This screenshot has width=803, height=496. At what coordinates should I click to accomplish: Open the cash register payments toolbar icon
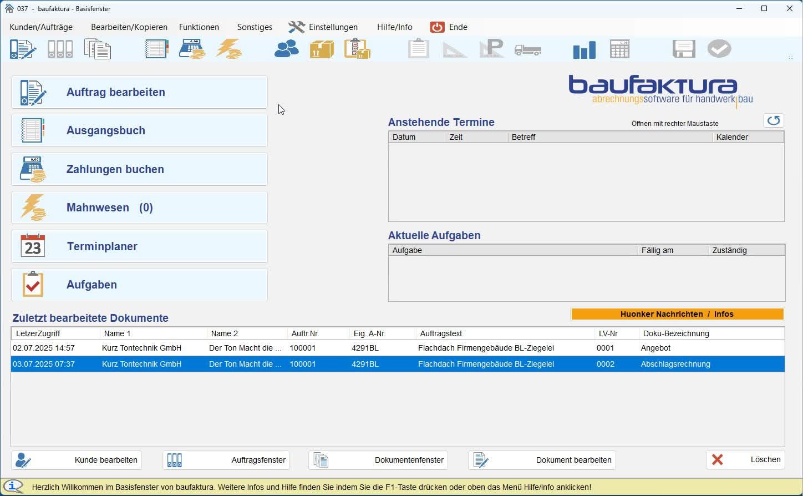(x=192, y=49)
